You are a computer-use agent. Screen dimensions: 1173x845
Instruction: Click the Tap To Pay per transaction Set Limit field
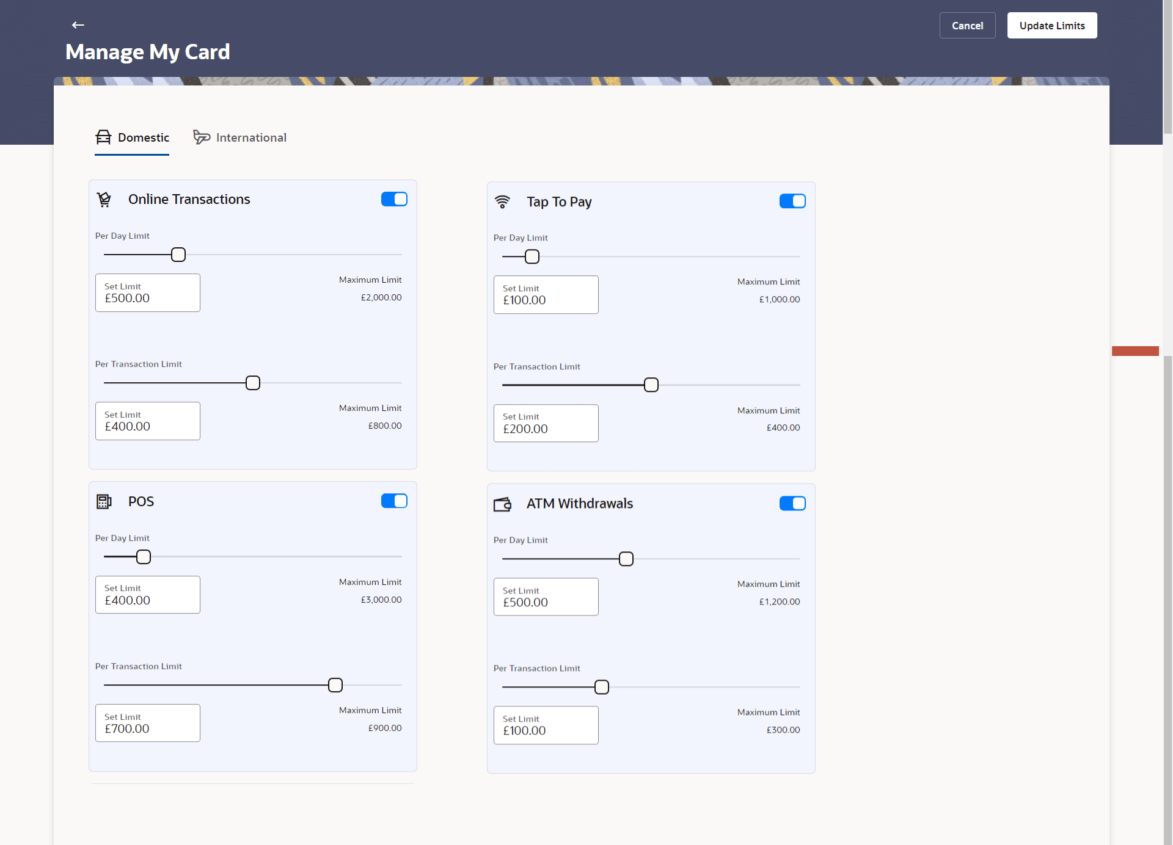click(546, 424)
